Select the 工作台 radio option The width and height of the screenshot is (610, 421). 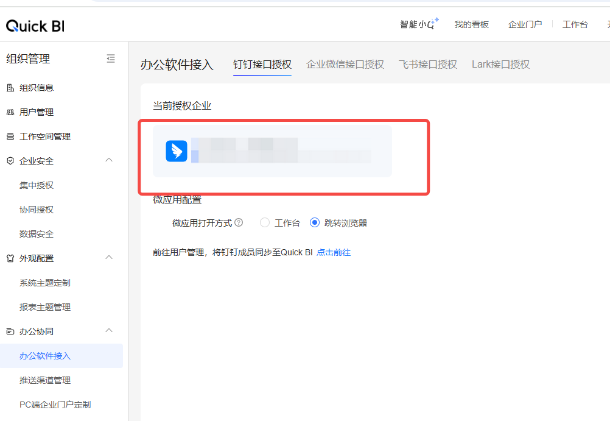(265, 222)
